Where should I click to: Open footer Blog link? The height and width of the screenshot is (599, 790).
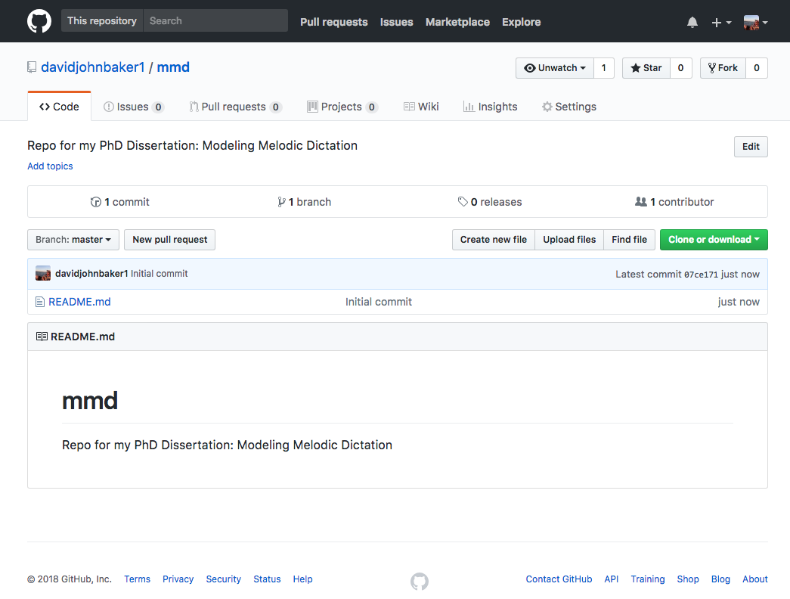[x=720, y=579]
